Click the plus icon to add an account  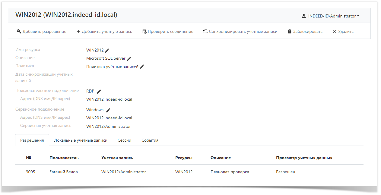78,31
